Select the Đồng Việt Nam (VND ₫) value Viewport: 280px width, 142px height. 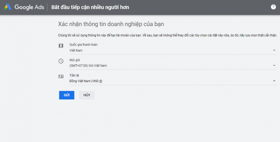click(x=86, y=81)
